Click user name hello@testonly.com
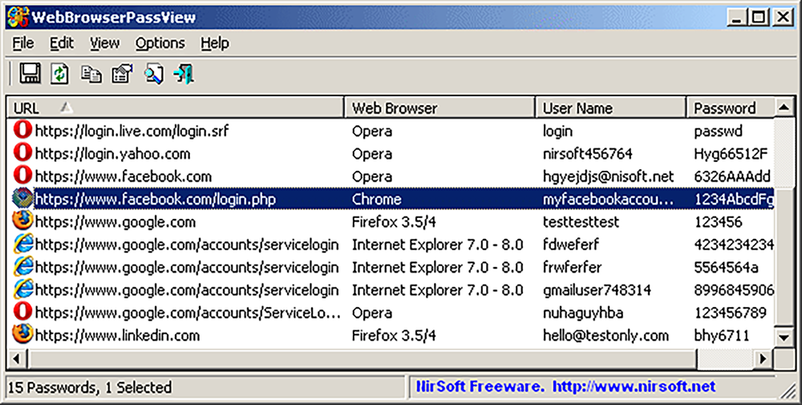 click(x=606, y=335)
